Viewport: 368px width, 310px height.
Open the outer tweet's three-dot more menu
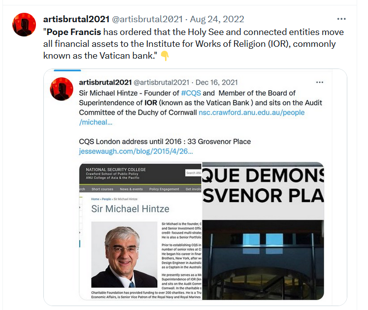341,19
